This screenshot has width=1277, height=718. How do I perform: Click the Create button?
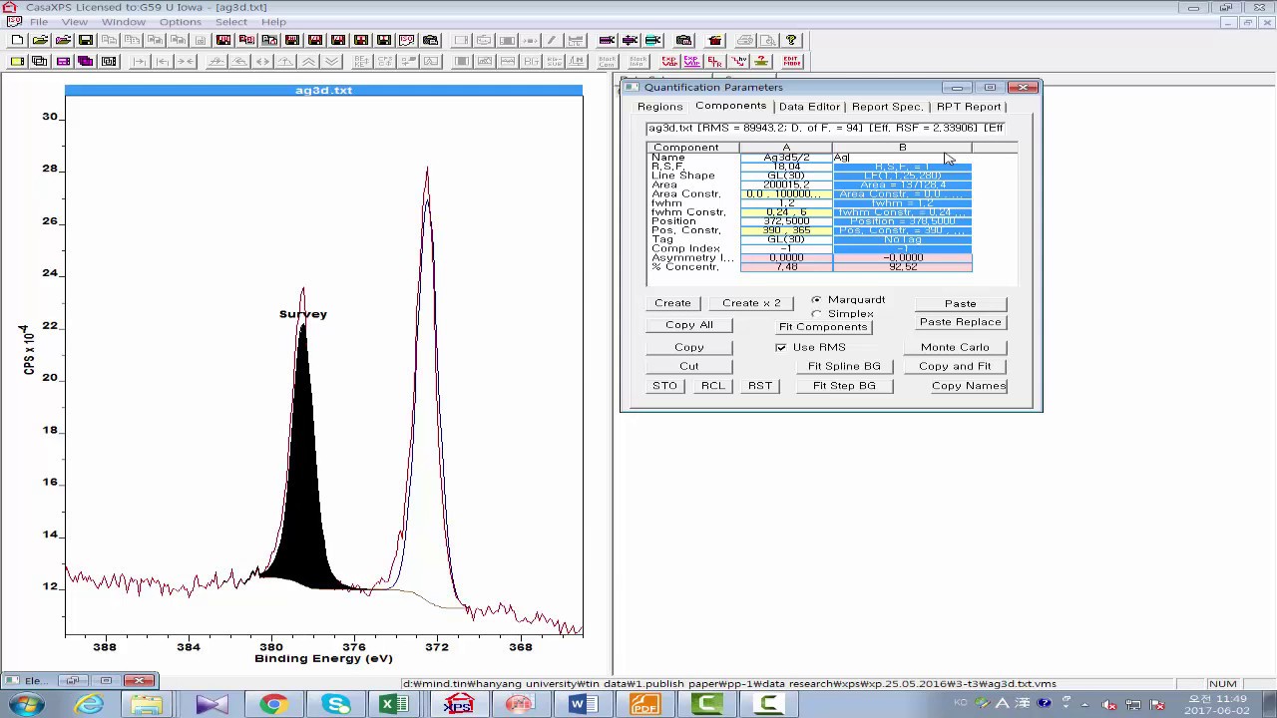(x=672, y=303)
